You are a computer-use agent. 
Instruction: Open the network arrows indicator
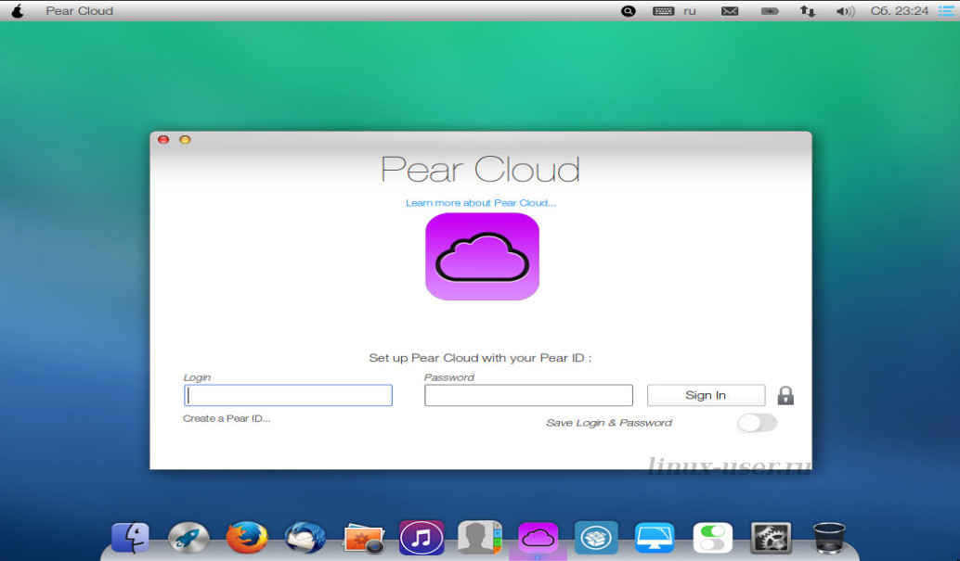point(808,11)
